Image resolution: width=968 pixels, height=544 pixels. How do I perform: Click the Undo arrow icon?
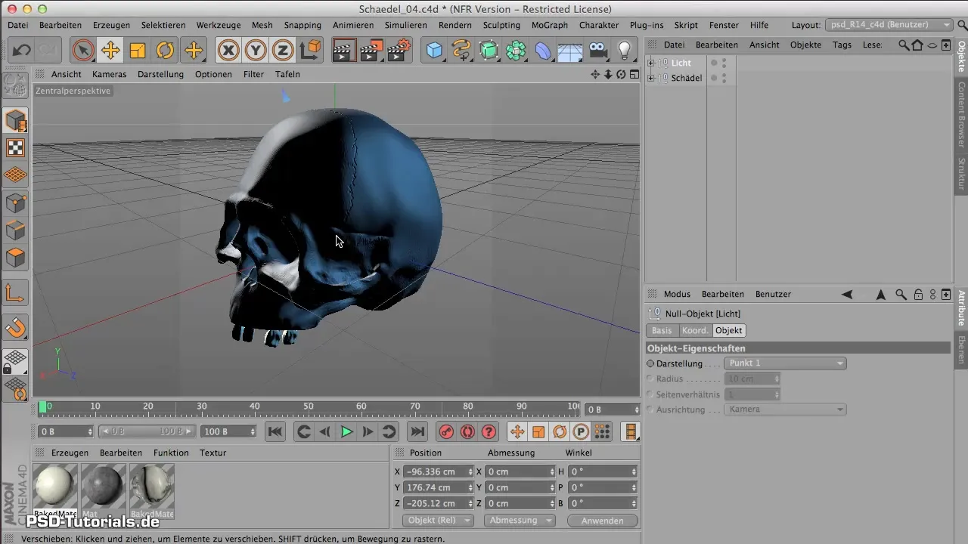21,51
